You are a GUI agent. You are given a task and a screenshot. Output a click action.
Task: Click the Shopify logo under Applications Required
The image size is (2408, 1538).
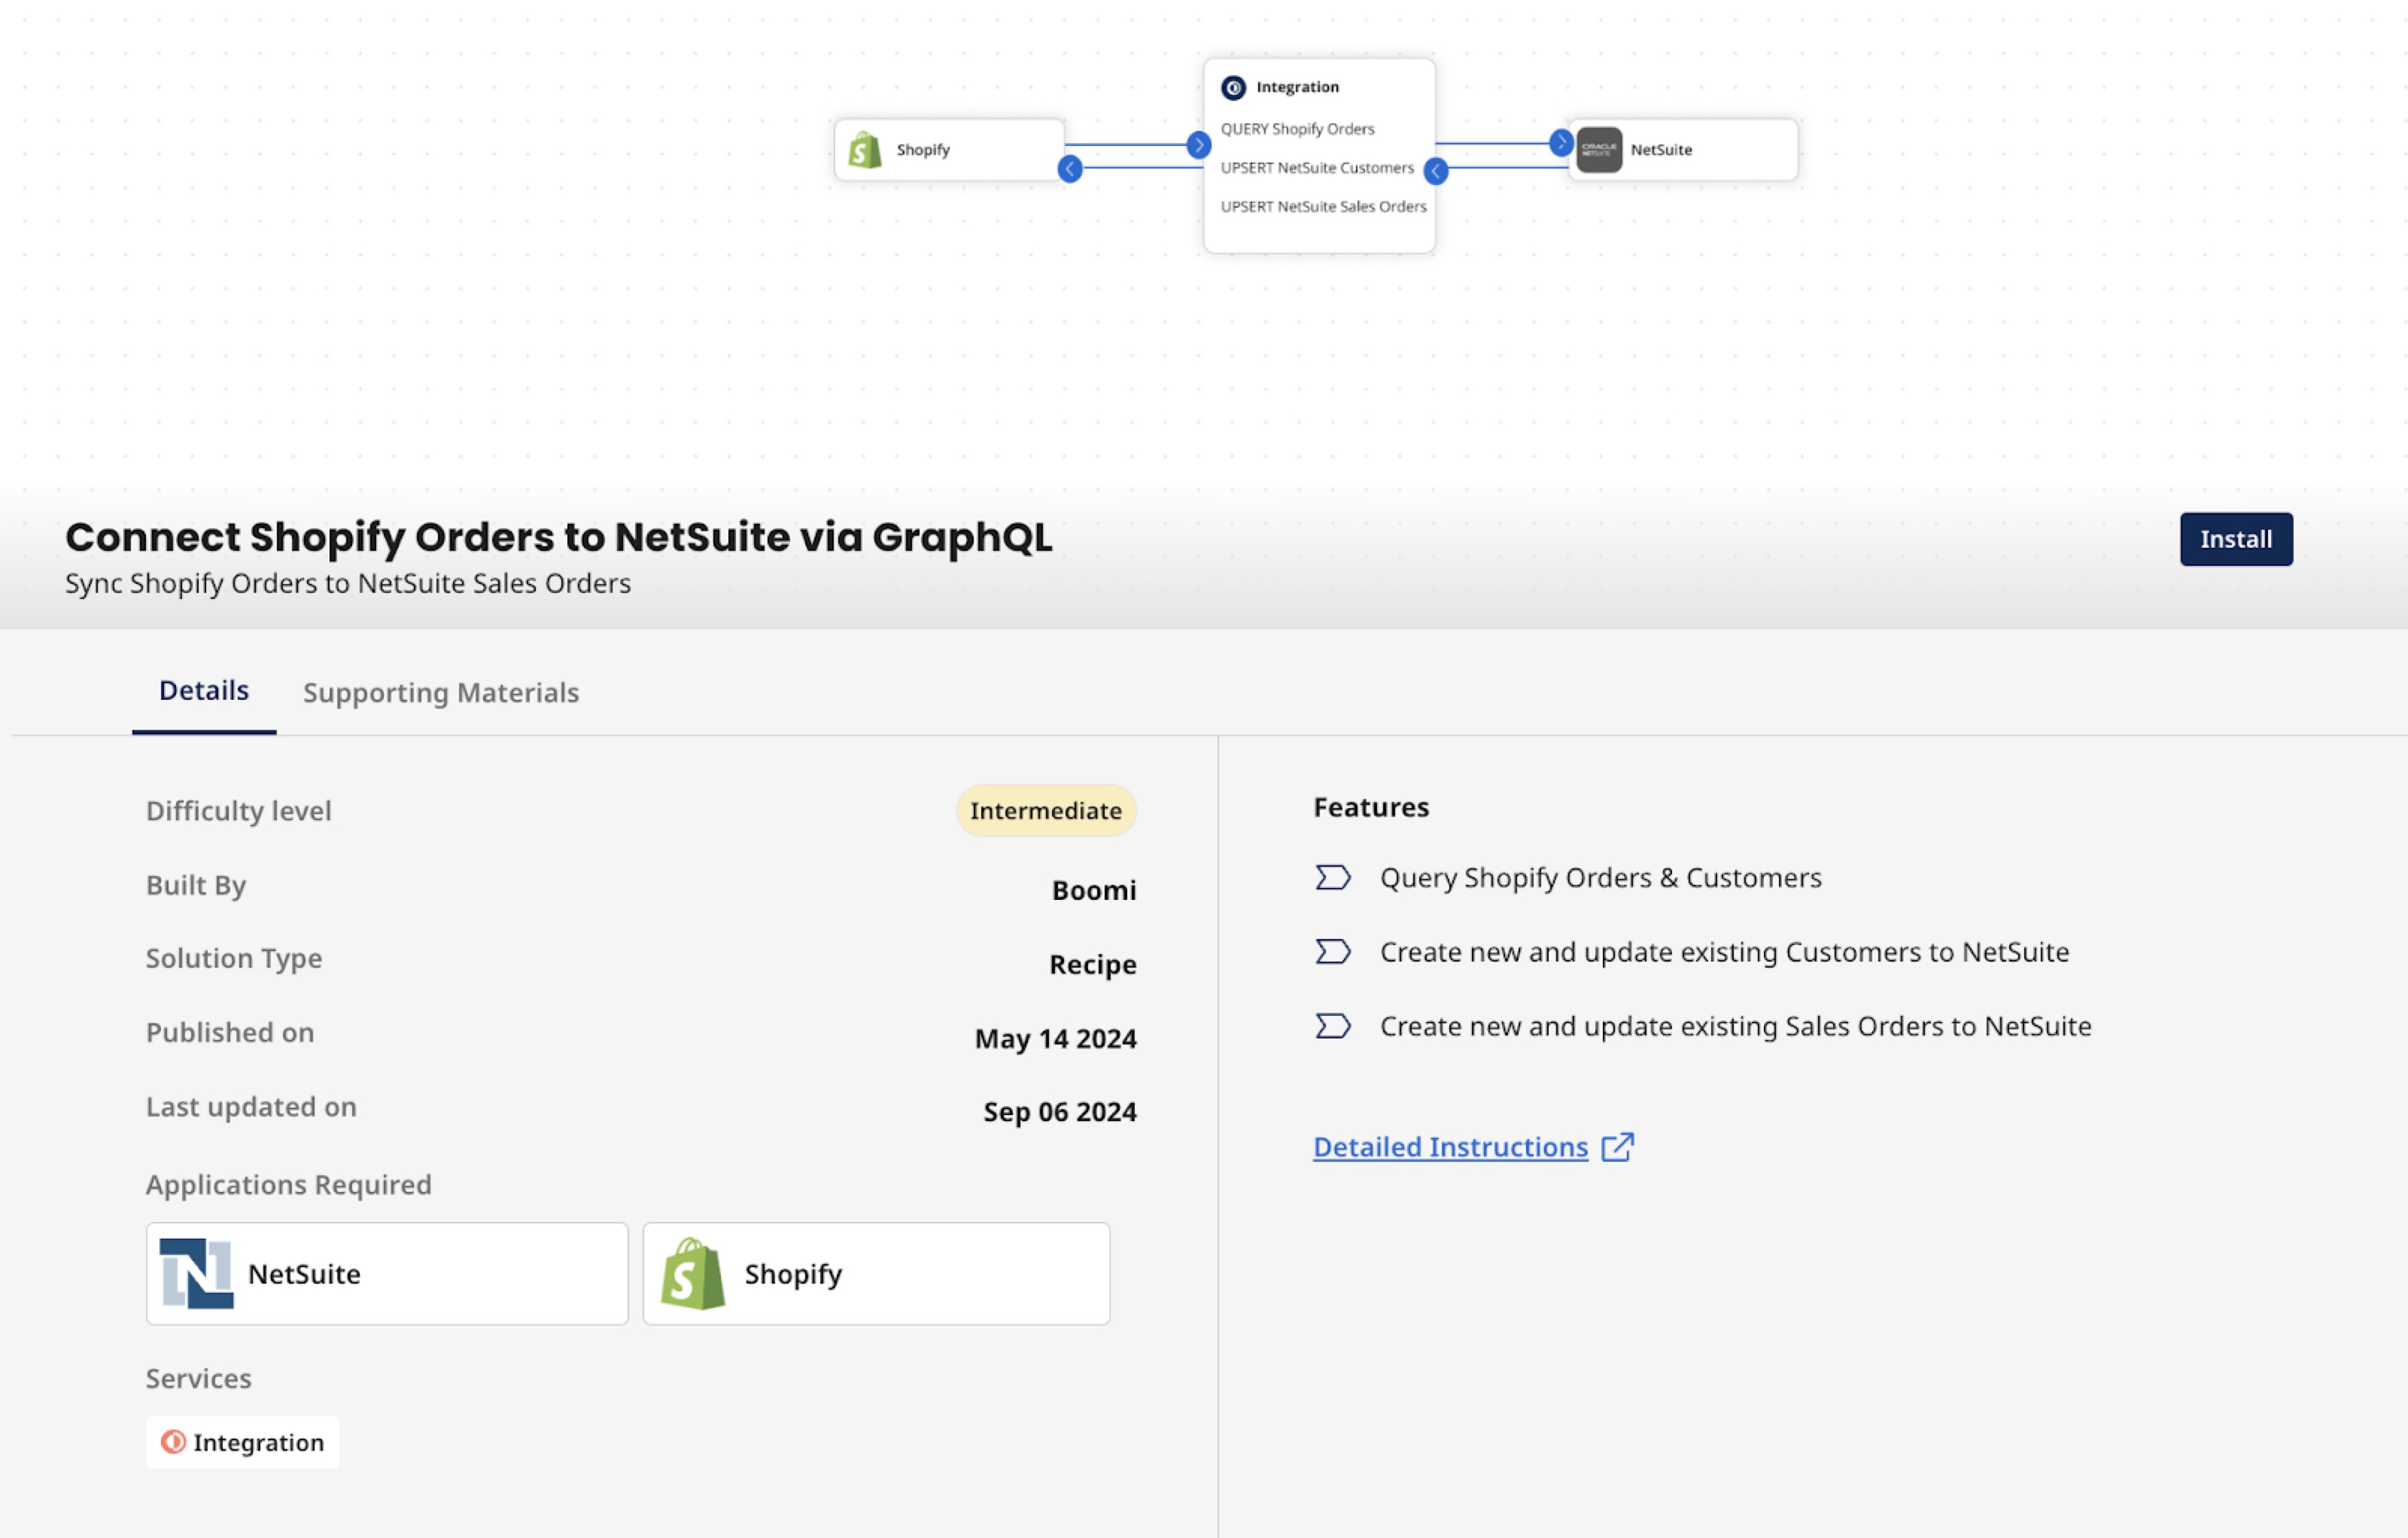pos(692,1273)
